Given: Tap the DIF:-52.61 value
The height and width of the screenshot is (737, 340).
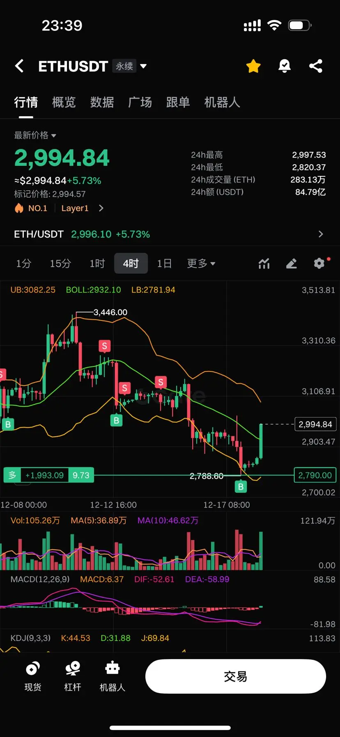Looking at the screenshot, I should (x=154, y=579).
